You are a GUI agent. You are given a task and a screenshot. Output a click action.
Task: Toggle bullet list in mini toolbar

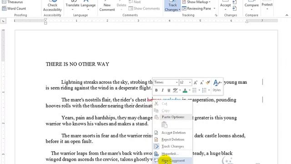tap(195, 90)
